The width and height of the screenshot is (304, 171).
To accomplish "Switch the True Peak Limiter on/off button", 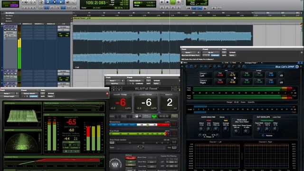I will click(x=112, y=142).
